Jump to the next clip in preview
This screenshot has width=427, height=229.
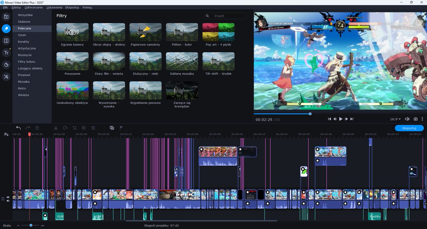[352, 119]
